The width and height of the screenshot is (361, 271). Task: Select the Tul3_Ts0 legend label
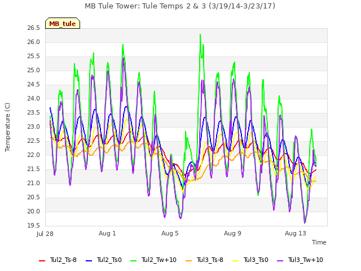click(256, 260)
